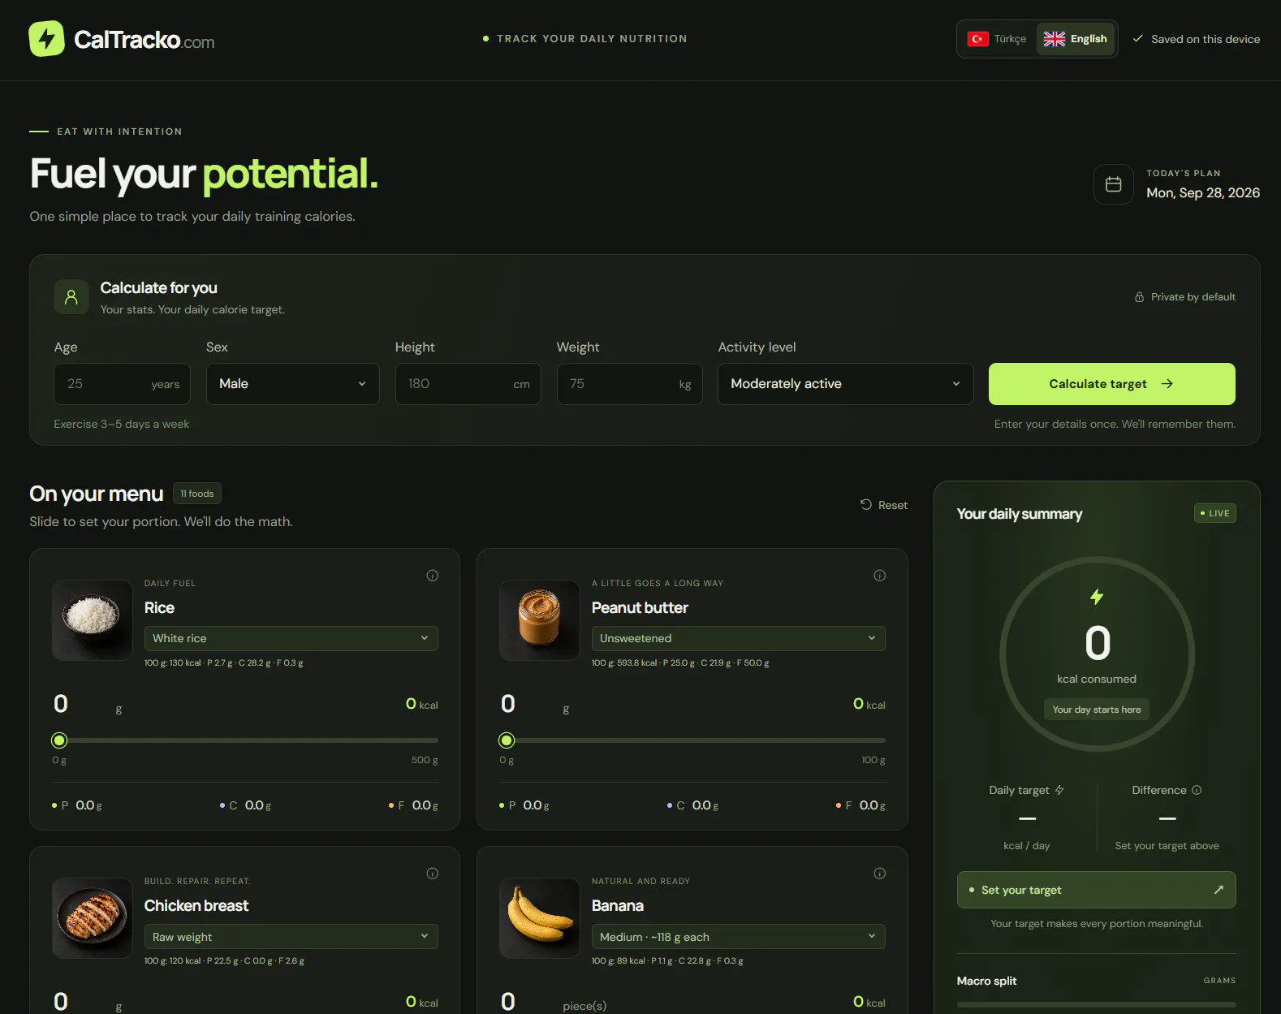Open the Sex dropdown showing Male
Viewport: 1281px width, 1014px height.
click(x=292, y=384)
